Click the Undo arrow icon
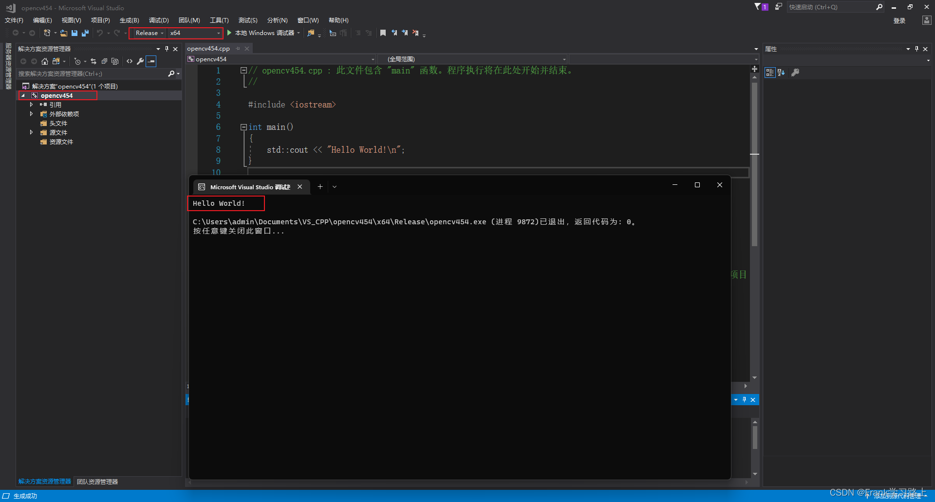The image size is (935, 502). pyautogui.click(x=100, y=33)
